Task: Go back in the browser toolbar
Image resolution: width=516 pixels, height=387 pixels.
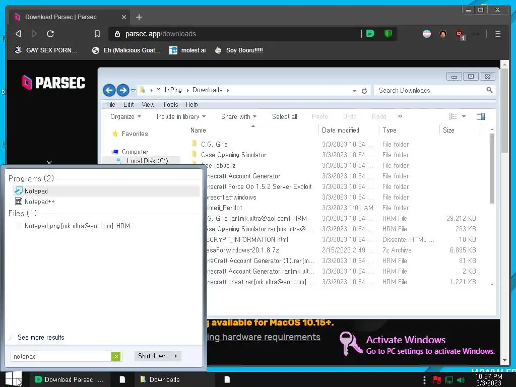Action: tap(19, 34)
